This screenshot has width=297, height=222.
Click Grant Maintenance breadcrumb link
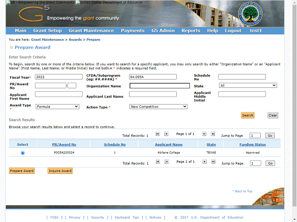47,40
